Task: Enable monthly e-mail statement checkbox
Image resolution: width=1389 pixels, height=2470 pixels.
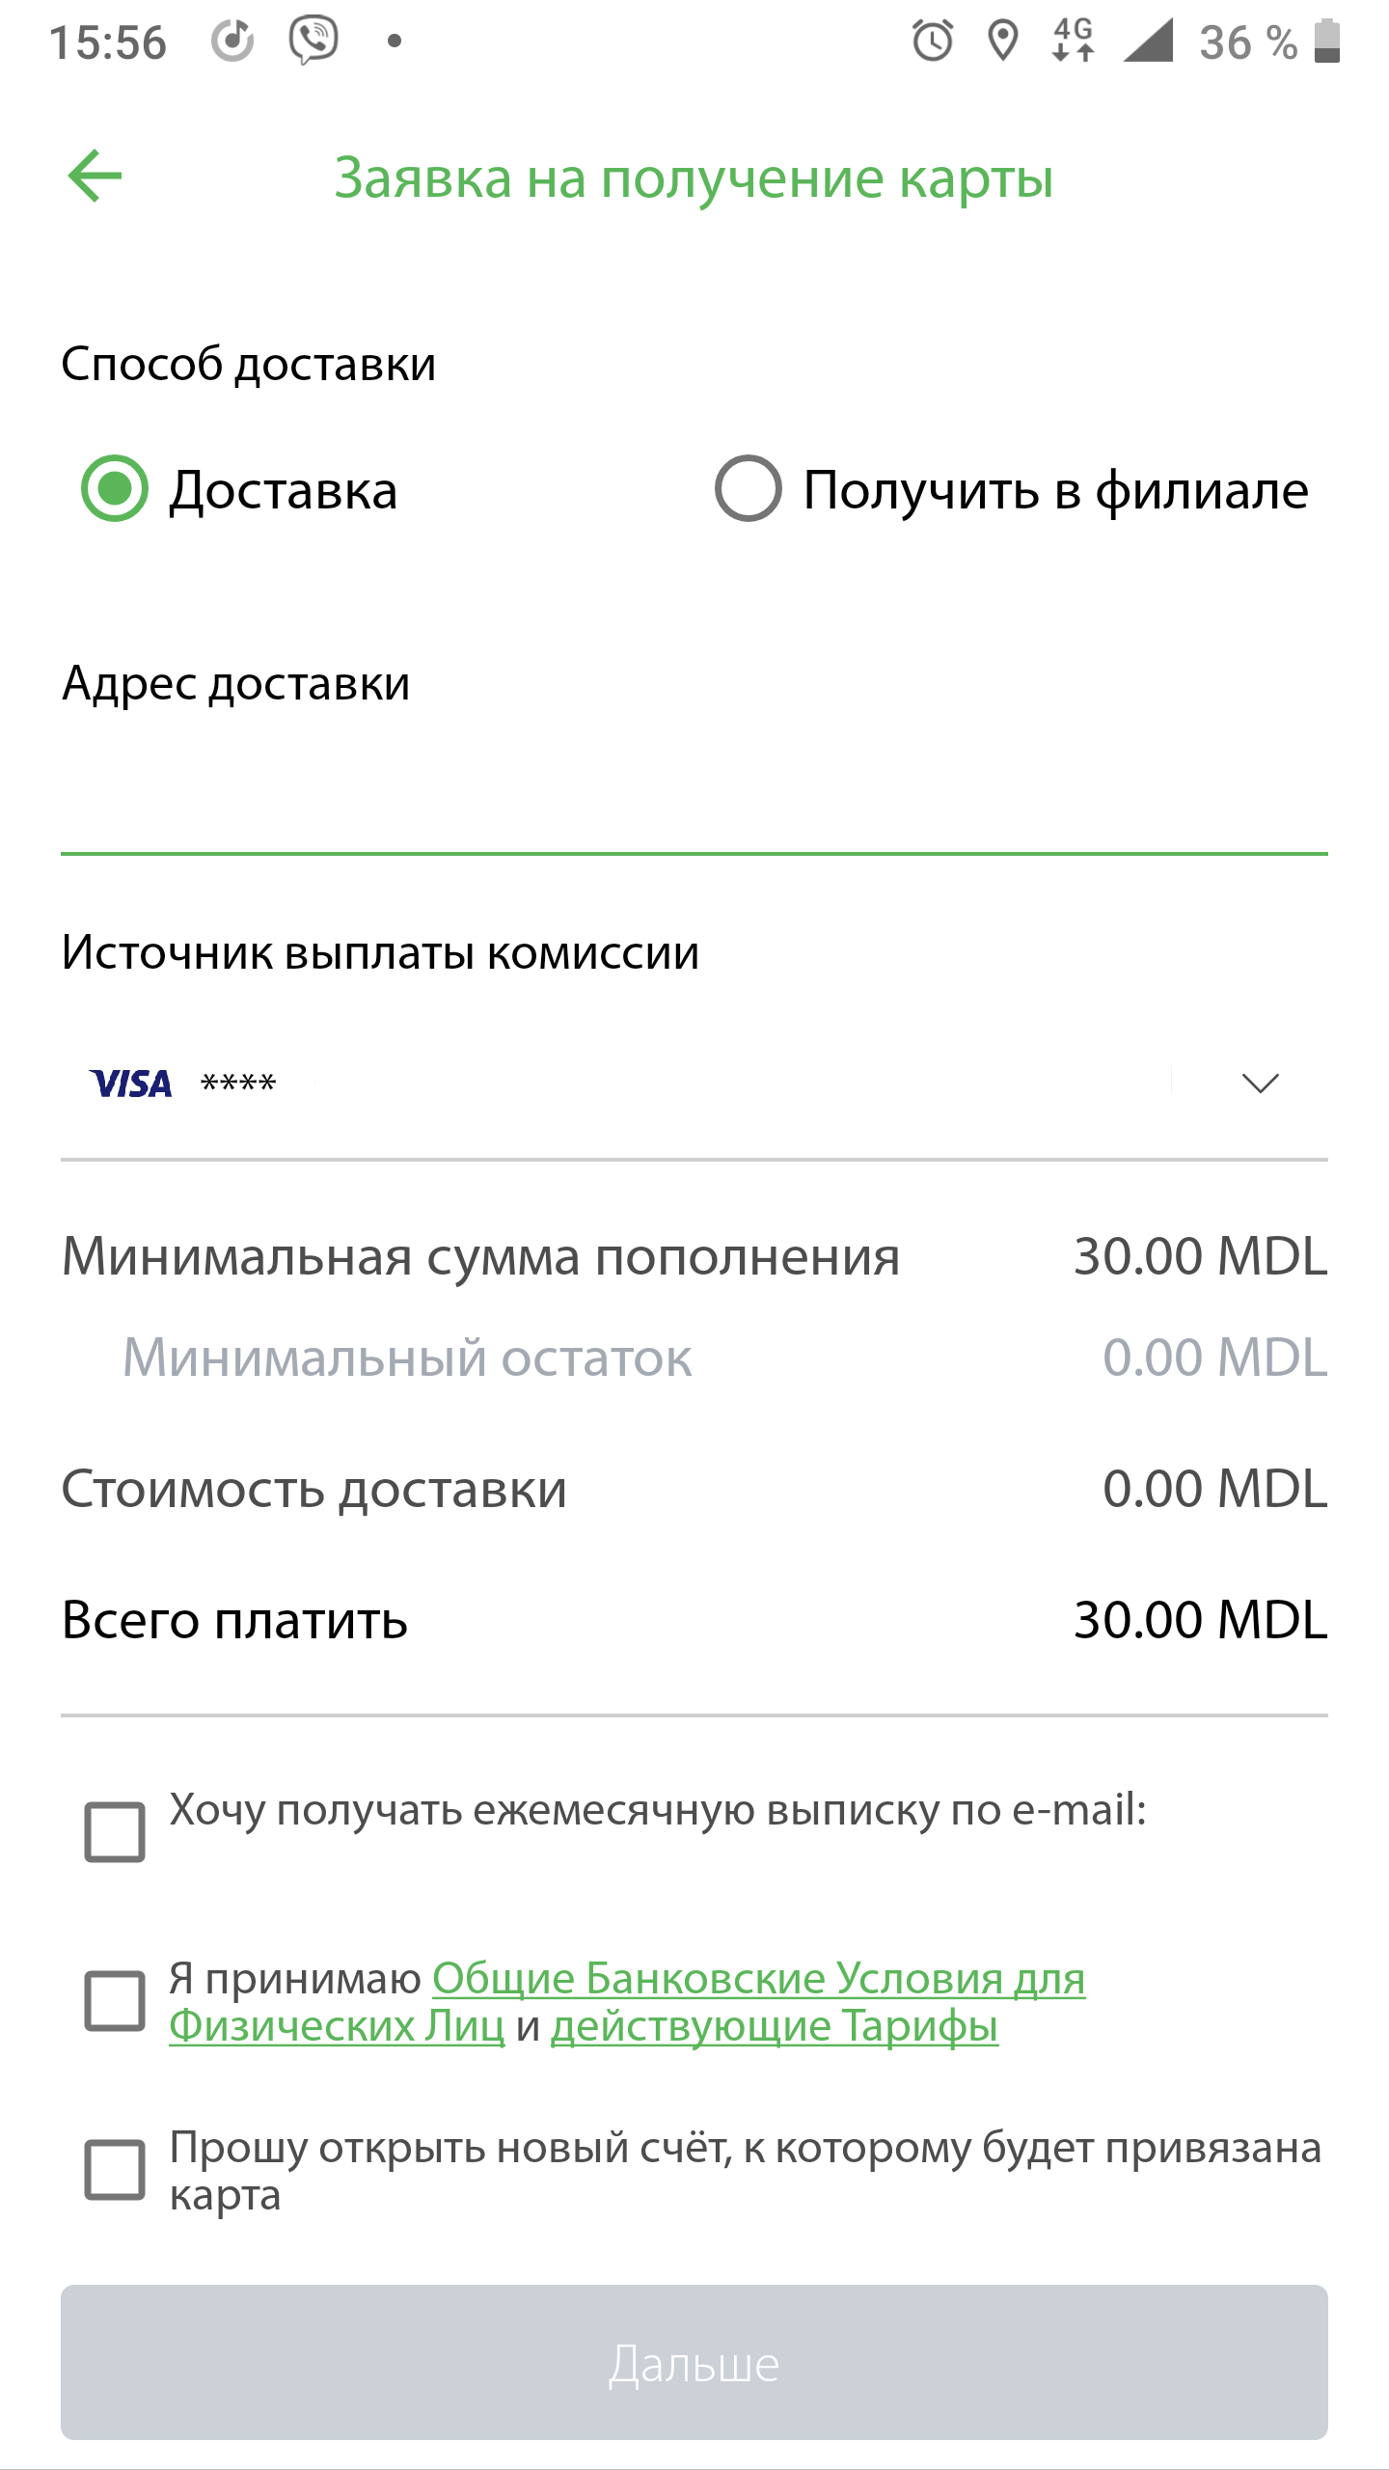Action: [115, 1831]
